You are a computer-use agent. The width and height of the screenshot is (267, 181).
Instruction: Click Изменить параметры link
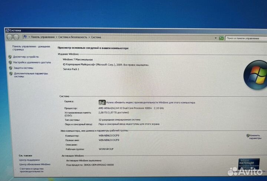pos(255,137)
